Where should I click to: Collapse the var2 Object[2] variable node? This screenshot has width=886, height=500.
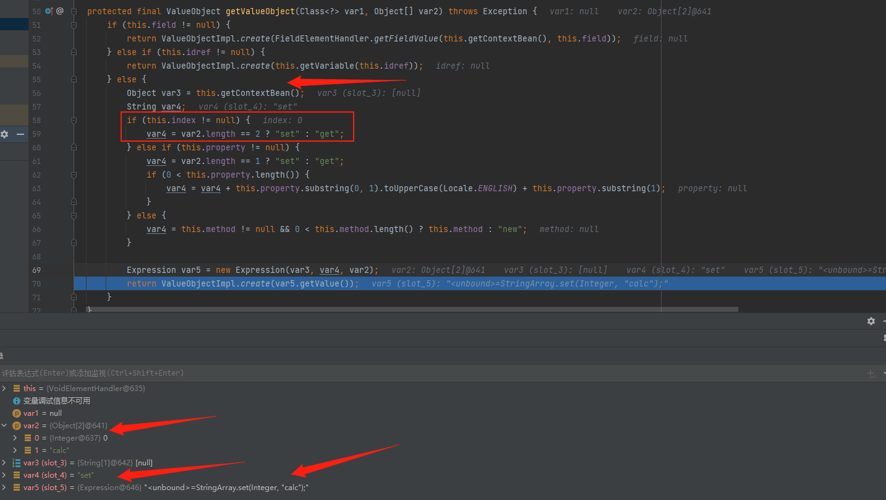pos(4,426)
